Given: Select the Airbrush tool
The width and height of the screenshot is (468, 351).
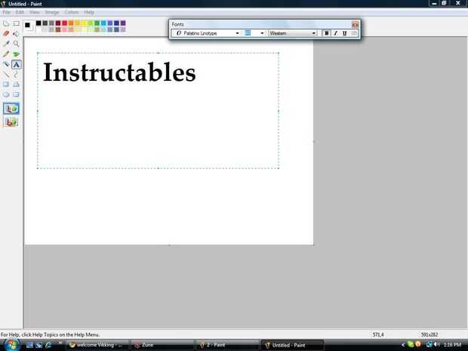Looking at the screenshot, I should point(6,64).
